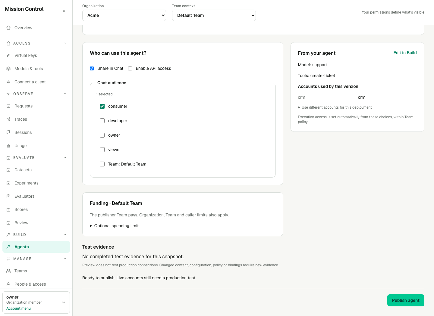Screen dimensions: 434x316
Task: Collapse the ACCESS section chevron
Action: (65, 43)
